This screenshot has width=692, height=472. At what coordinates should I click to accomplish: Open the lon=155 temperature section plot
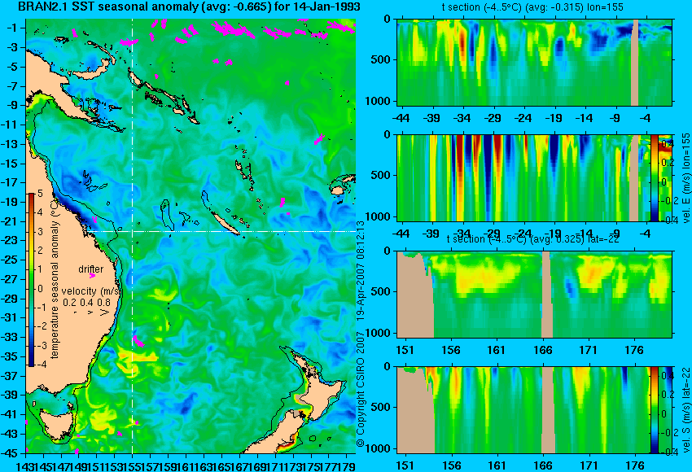point(534,62)
